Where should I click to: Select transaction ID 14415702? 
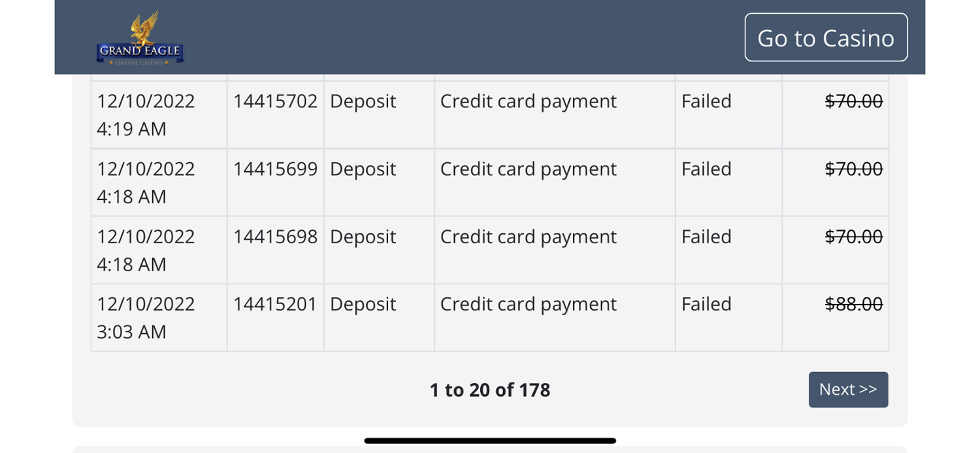[275, 101]
